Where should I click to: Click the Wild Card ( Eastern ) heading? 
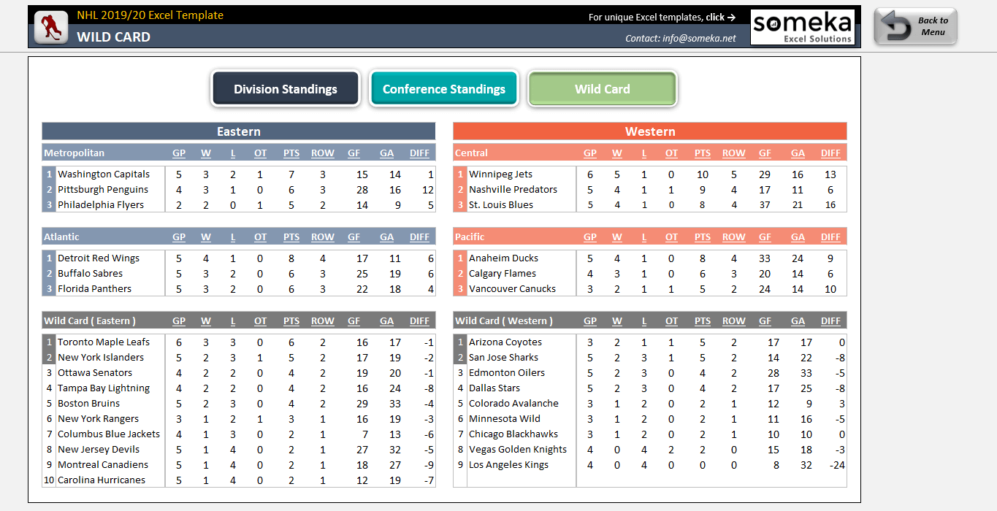90,321
